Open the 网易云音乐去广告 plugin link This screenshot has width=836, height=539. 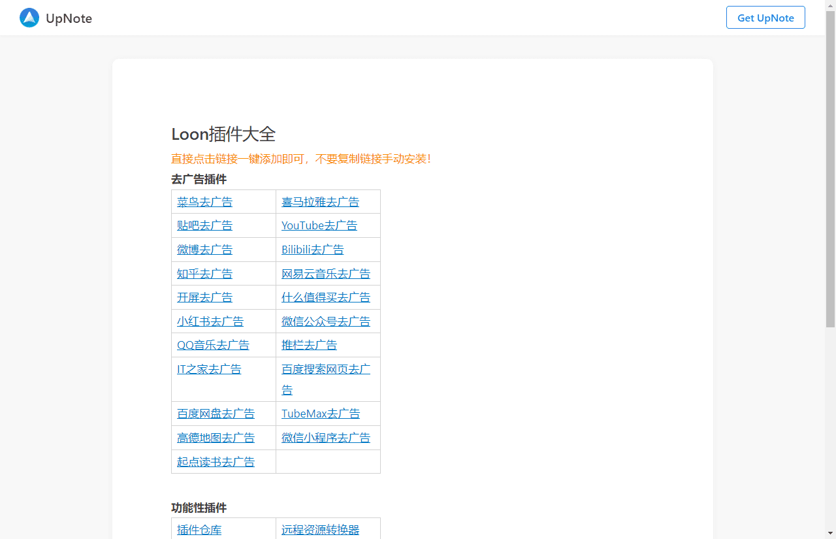click(325, 273)
